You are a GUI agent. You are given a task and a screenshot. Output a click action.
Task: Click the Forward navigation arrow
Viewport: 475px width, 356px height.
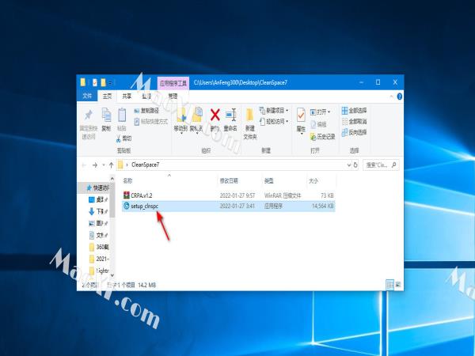point(95,165)
